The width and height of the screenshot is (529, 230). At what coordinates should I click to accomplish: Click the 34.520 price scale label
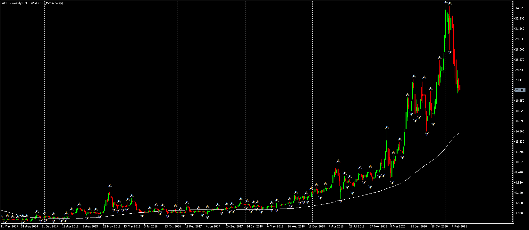tap(519, 8)
